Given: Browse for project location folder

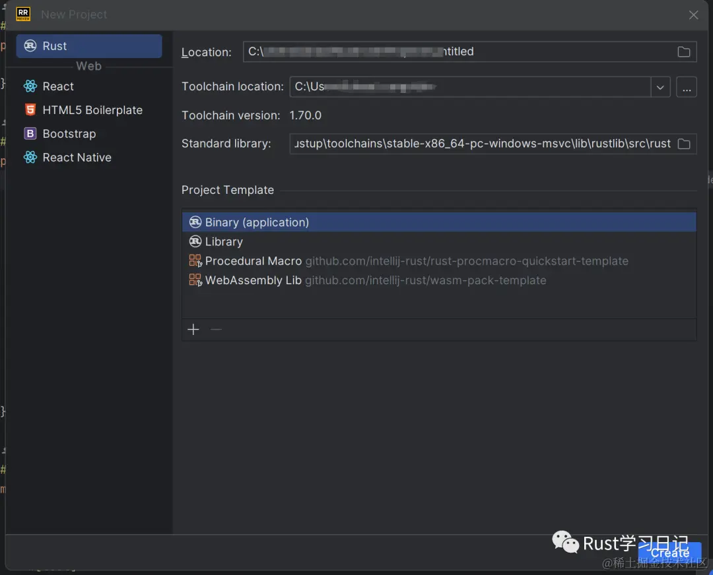Looking at the screenshot, I should (683, 52).
